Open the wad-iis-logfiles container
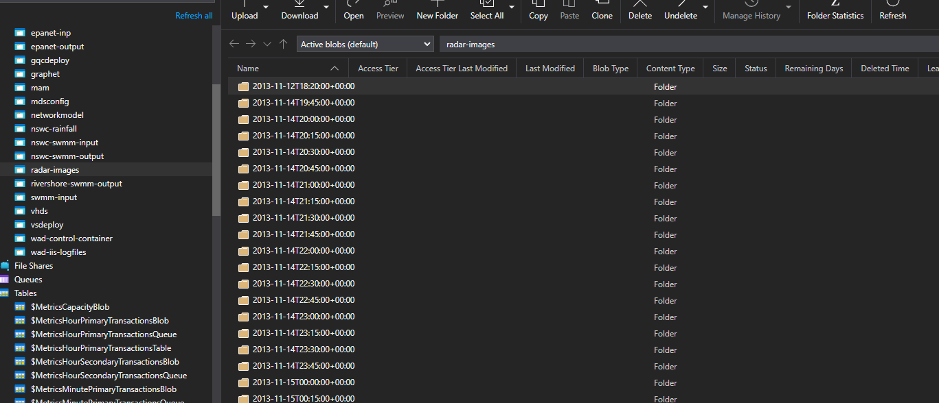The height and width of the screenshot is (403, 939). pyautogui.click(x=58, y=252)
